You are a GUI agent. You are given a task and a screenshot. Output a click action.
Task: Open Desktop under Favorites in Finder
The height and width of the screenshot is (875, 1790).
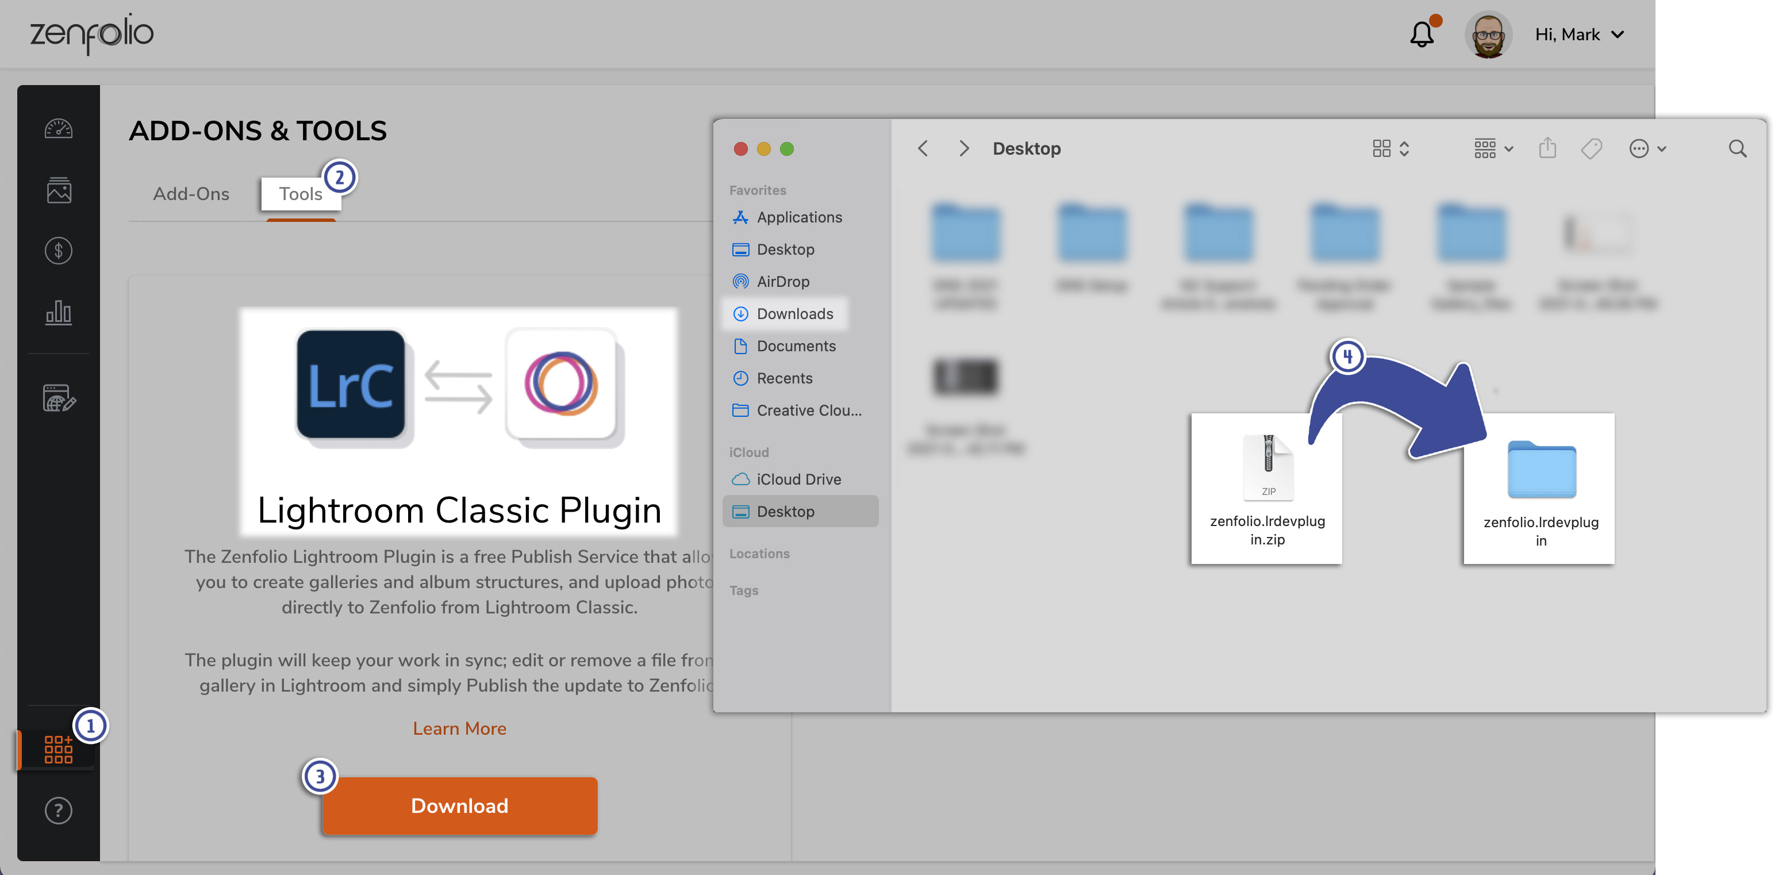click(785, 249)
